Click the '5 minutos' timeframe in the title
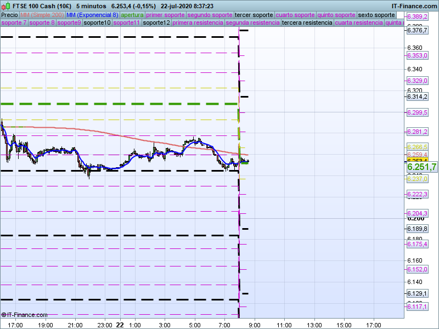Screen dimensions: 439x329 click(x=90, y=5)
